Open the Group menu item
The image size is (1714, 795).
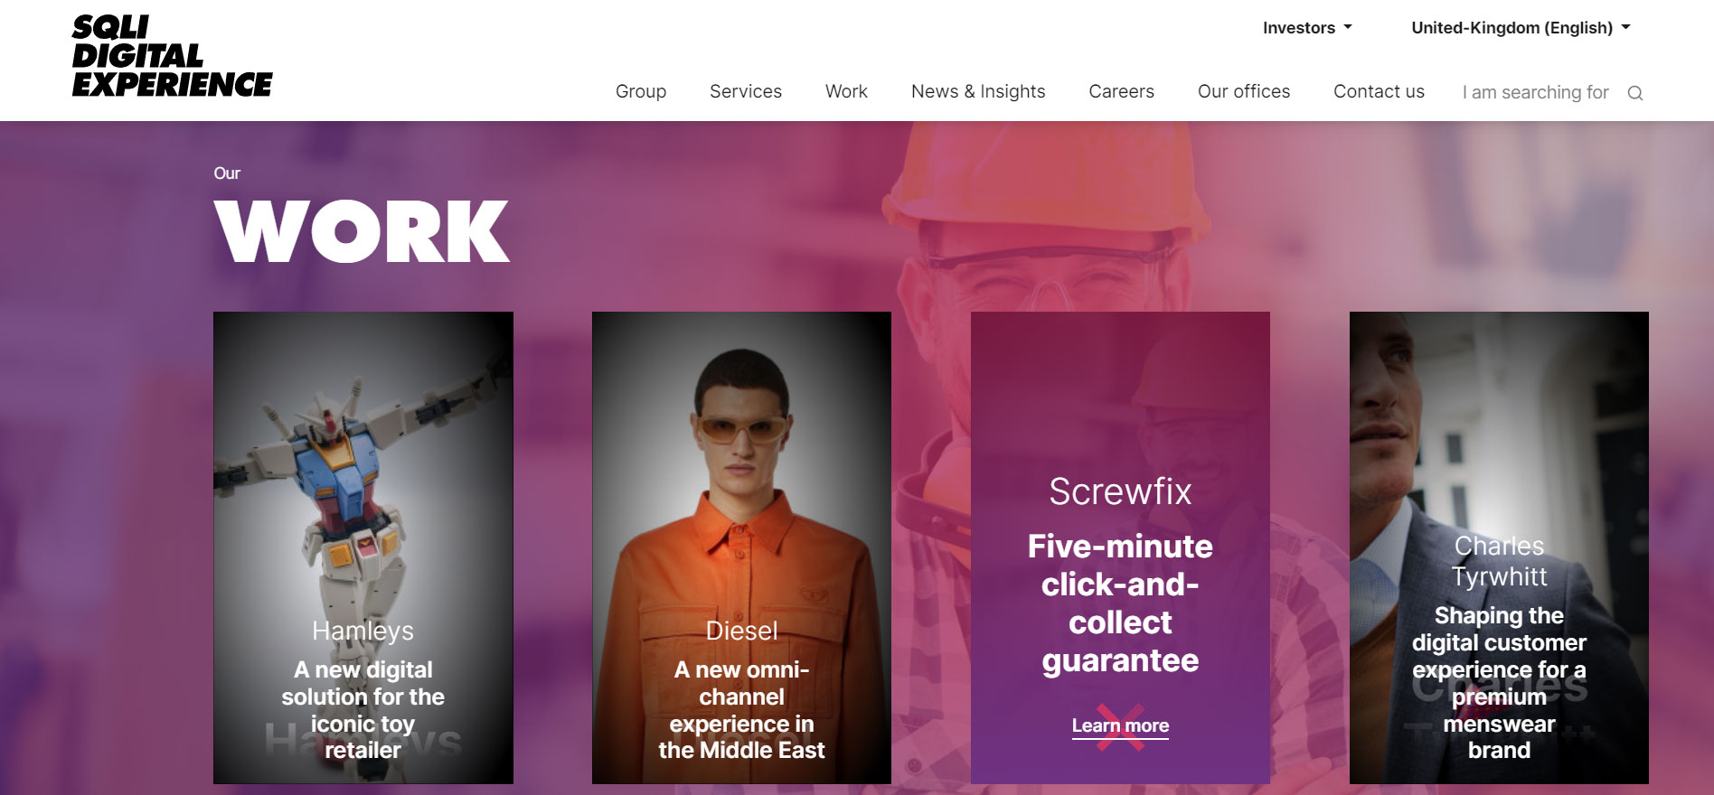[x=641, y=91]
